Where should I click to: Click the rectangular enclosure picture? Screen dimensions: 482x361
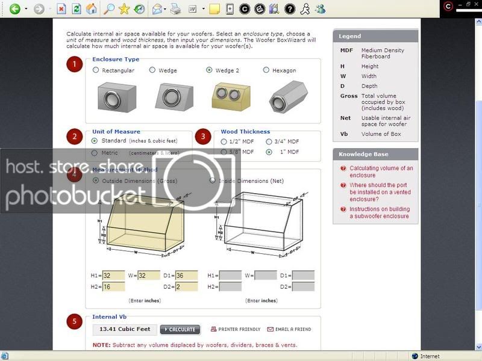(x=117, y=97)
